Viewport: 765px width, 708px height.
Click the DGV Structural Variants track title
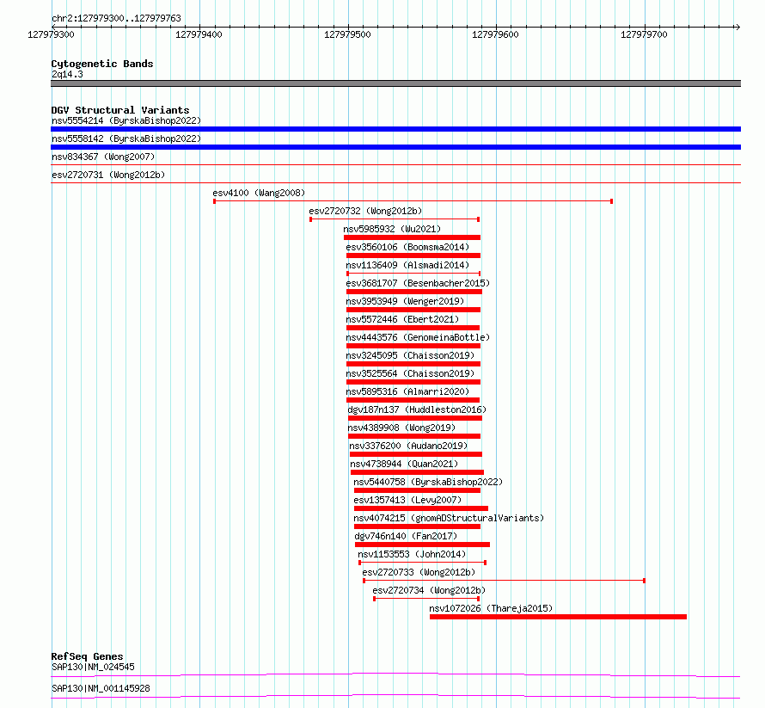click(x=120, y=110)
